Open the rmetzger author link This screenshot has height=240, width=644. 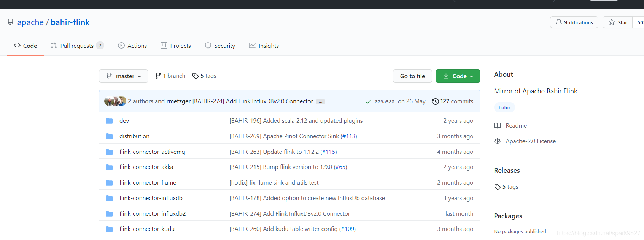(178, 101)
